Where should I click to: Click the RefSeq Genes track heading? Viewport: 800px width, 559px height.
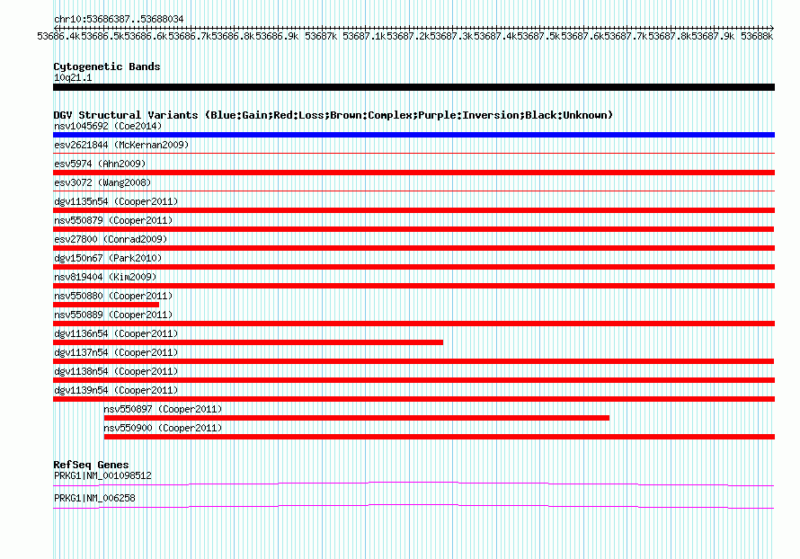coord(91,465)
